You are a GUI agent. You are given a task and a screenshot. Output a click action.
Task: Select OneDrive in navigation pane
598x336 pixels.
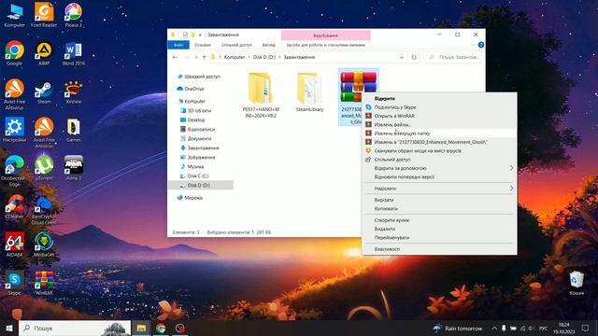[194, 89]
